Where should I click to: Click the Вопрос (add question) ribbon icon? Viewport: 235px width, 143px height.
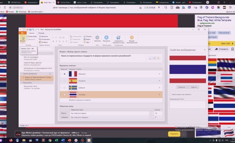[23, 38]
